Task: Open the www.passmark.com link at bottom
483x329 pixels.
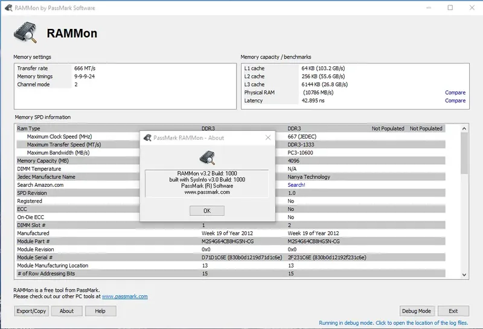Action: pyautogui.click(x=125, y=296)
